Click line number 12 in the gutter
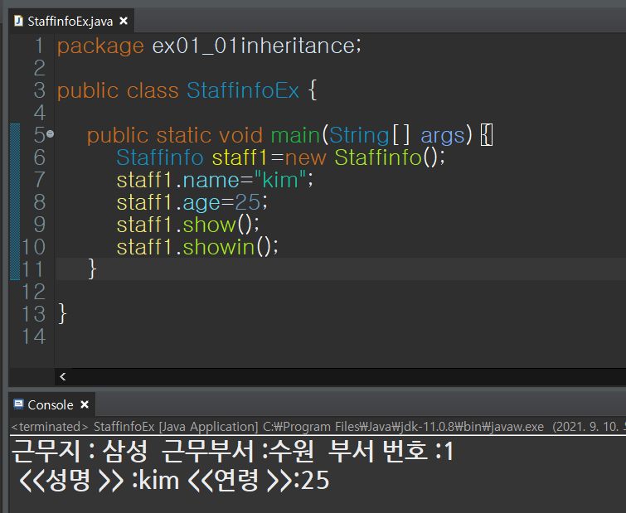 point(33,292)
